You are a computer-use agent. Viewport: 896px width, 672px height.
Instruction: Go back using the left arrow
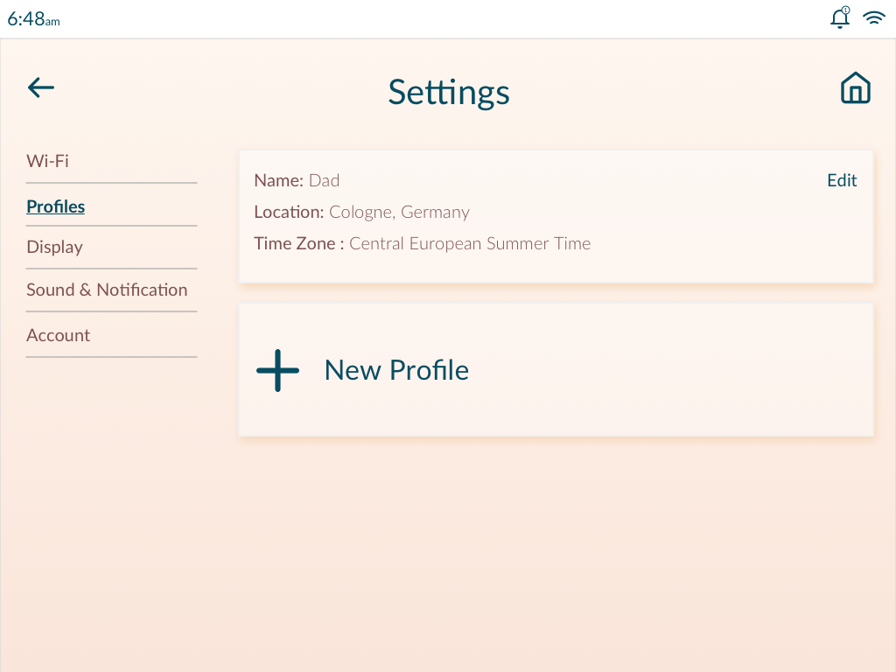click(41, 88)
